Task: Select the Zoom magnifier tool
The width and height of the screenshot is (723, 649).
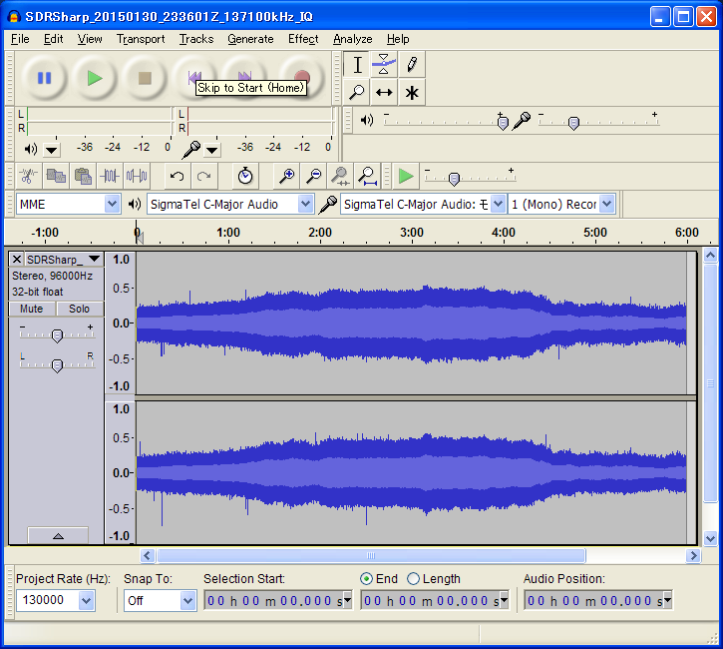Action: [x=357, y=92]
